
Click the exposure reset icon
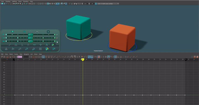pyautogui.click(x=82, y=4)
